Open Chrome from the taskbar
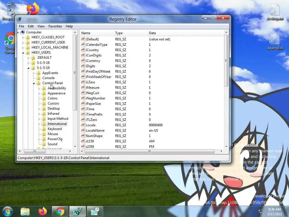This screenshot has width=289, height=217. click(60, 211)
